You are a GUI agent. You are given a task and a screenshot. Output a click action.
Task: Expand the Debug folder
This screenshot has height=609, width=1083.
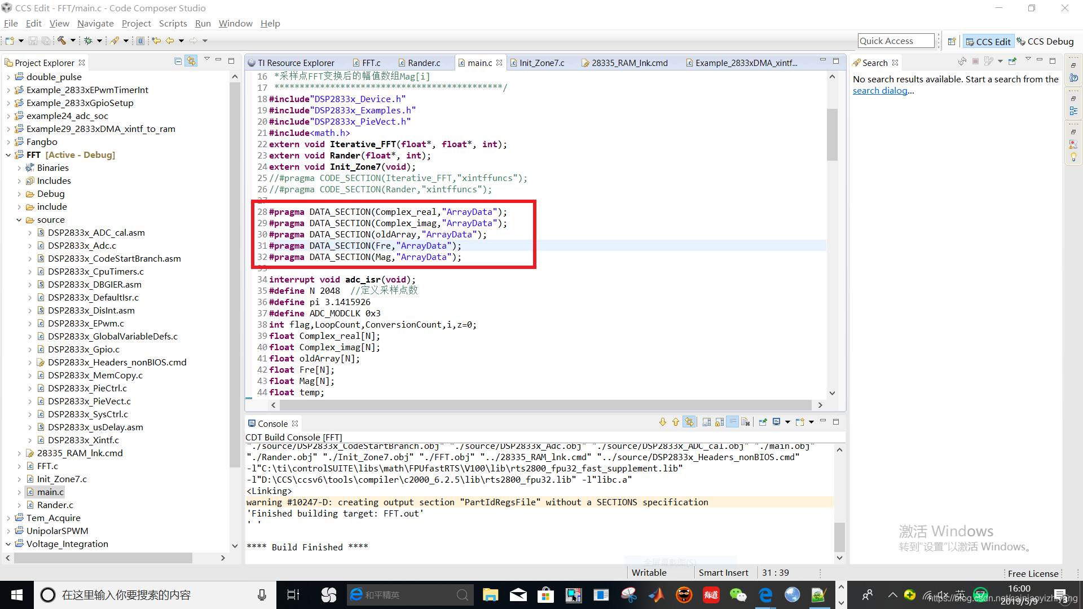(19, 194)
